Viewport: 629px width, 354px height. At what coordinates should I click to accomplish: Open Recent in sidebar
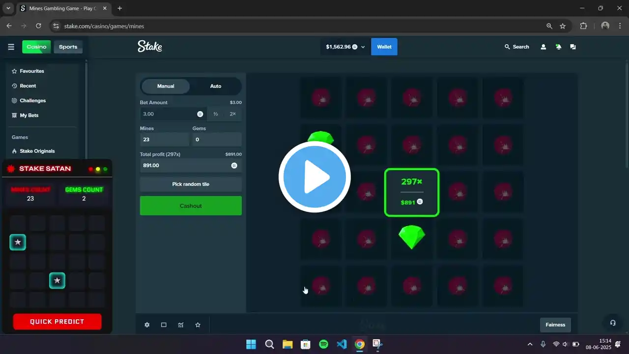(x=24, y=86)
